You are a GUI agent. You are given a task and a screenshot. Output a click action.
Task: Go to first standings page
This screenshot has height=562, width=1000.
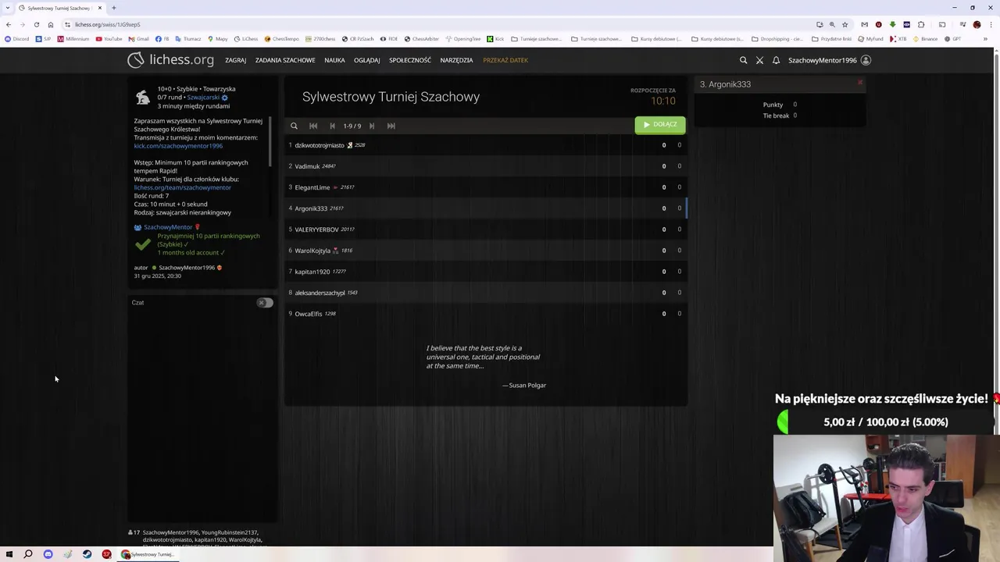(313, 126)
